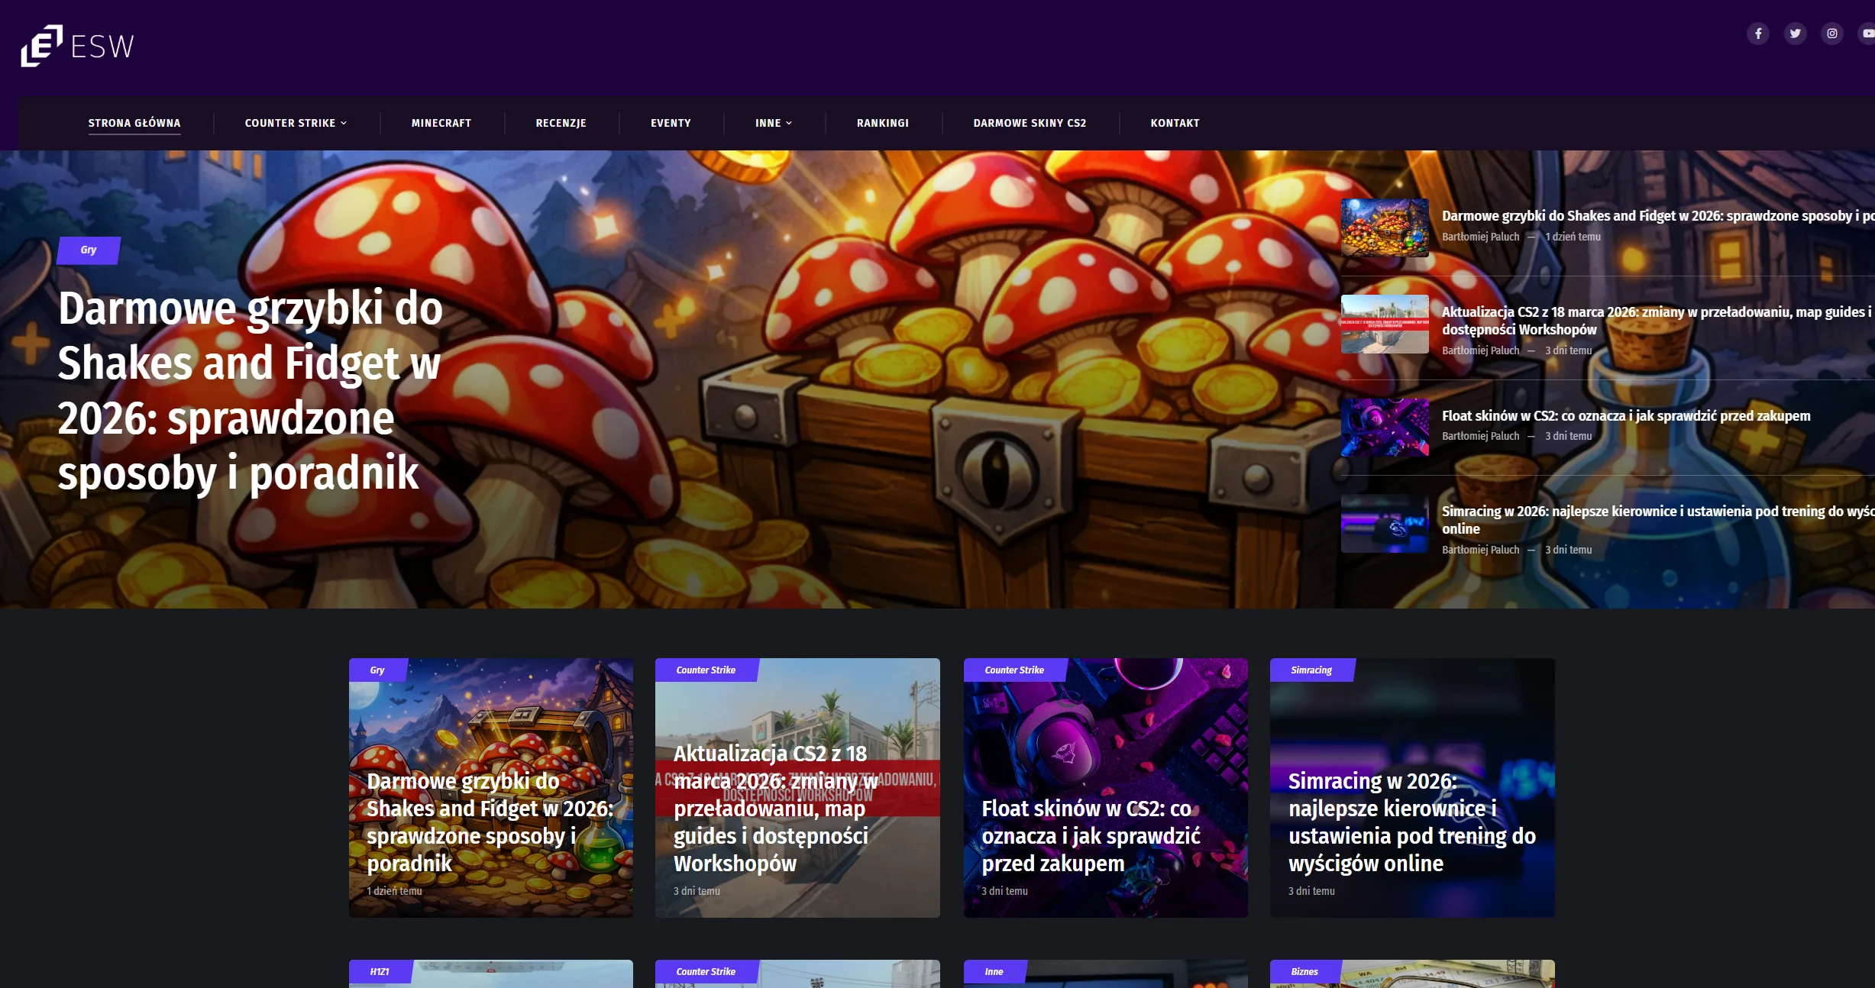Click the Simracing tag on card

click(1311, 670)
